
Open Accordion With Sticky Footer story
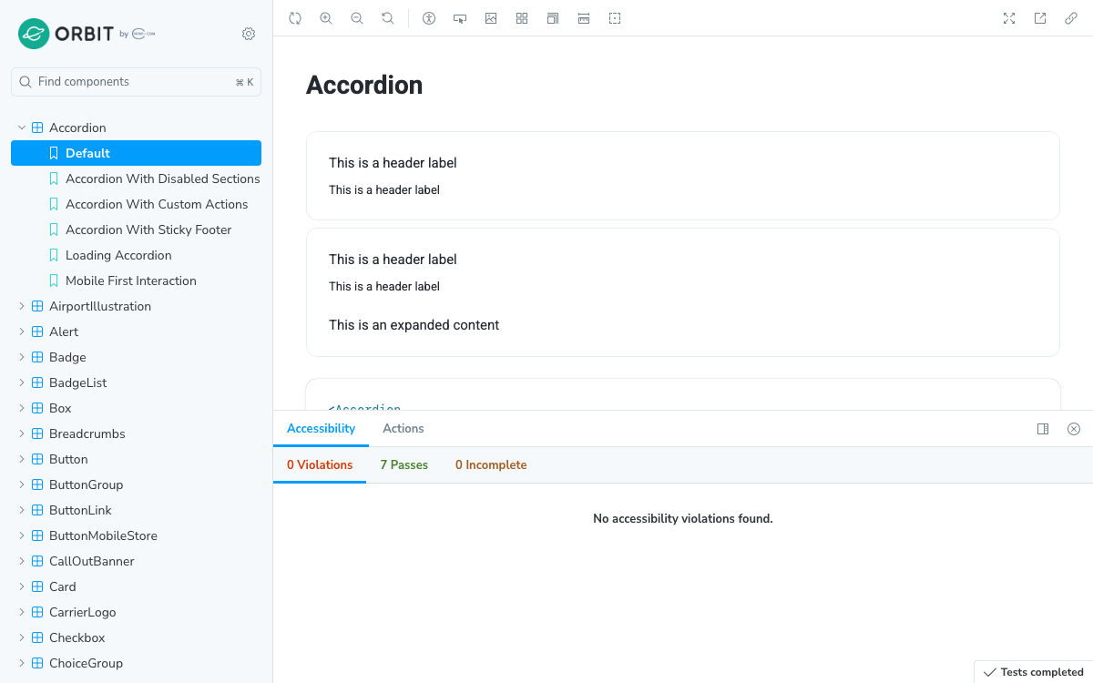click(136, 229)
